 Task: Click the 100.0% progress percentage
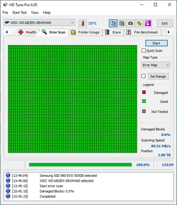[x=143, y=165]
